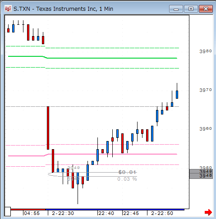Viewport: 216px width, 219px height.
Task: Maximize the S.TXN chart window
Action: coord(191,9)
